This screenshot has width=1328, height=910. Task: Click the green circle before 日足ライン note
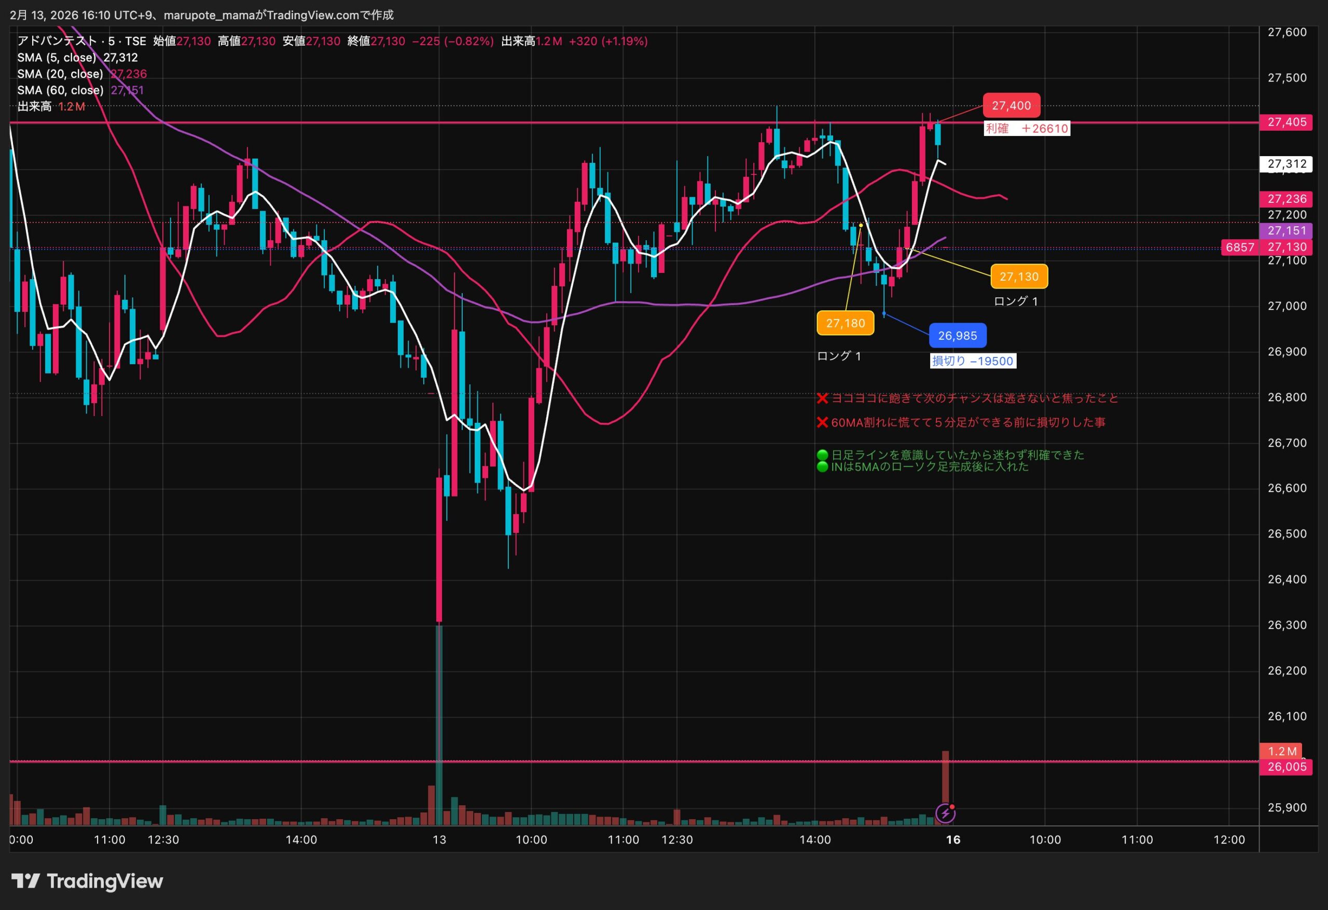click(x=822, y=455)
